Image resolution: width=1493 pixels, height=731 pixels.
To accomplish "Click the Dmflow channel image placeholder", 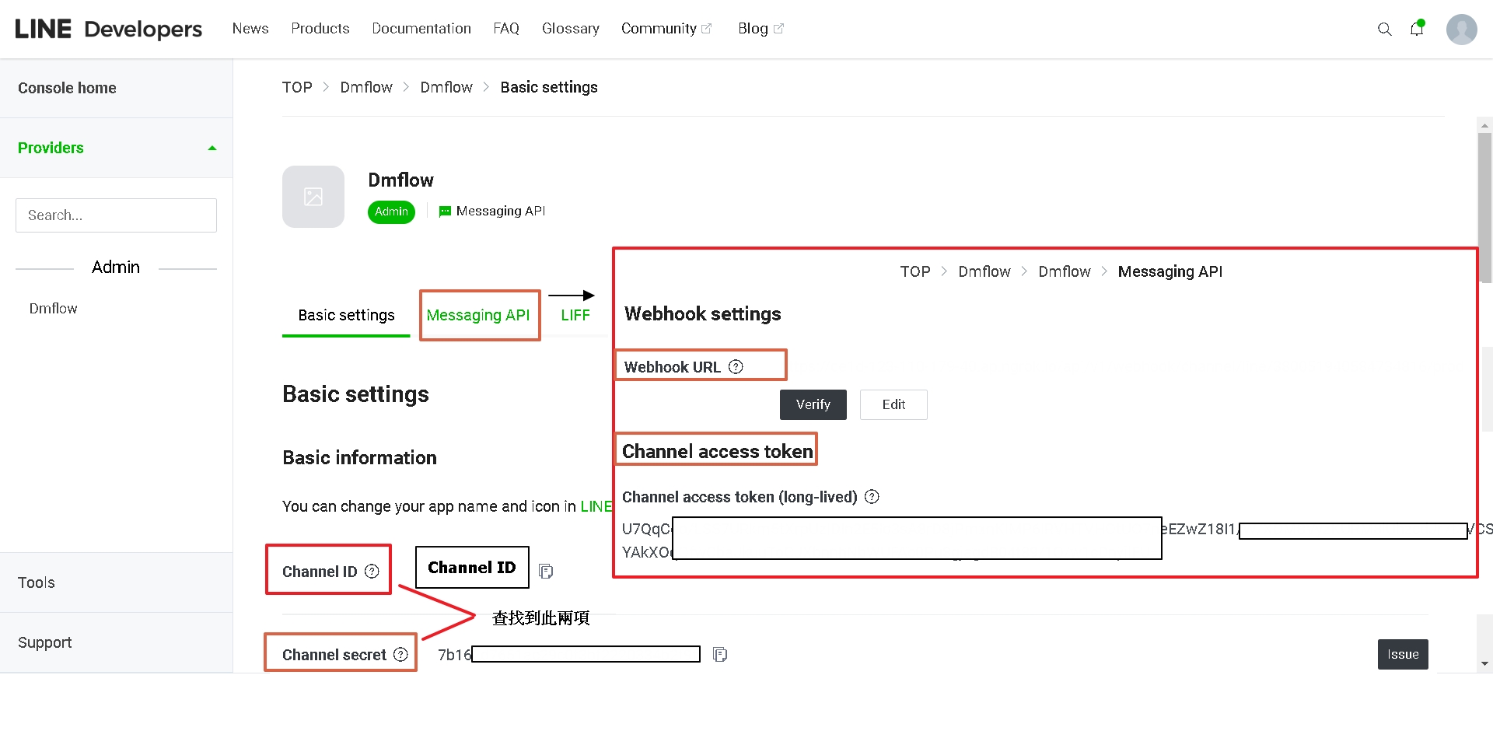I will [313, 197].
